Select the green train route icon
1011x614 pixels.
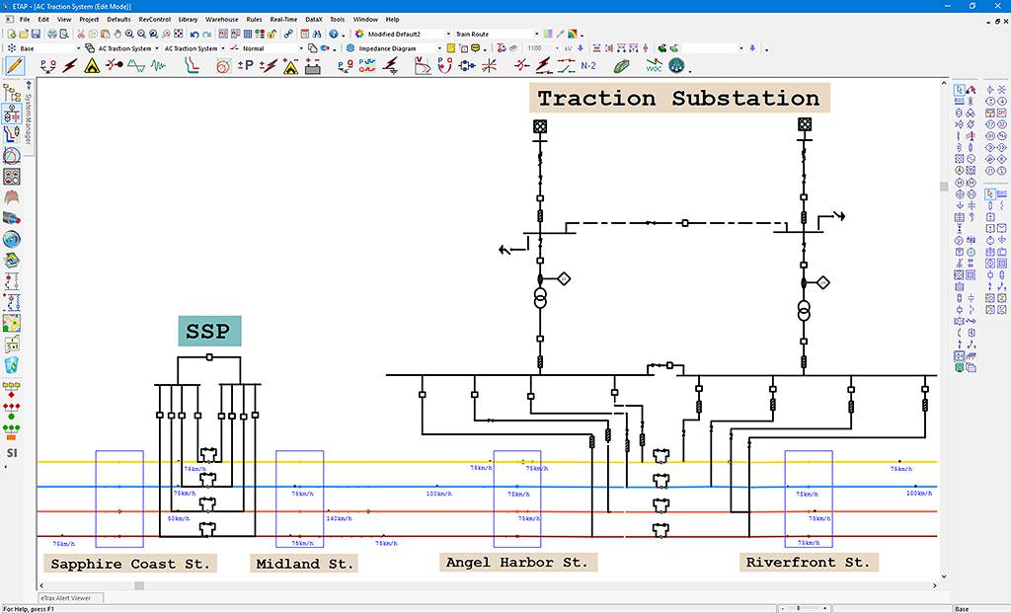click(622, 66)
